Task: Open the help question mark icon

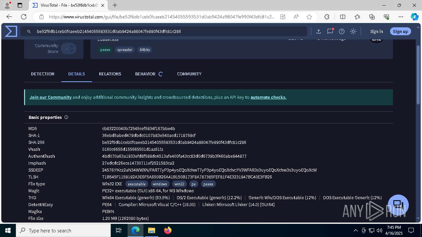Action: click(x=342, y=31)
